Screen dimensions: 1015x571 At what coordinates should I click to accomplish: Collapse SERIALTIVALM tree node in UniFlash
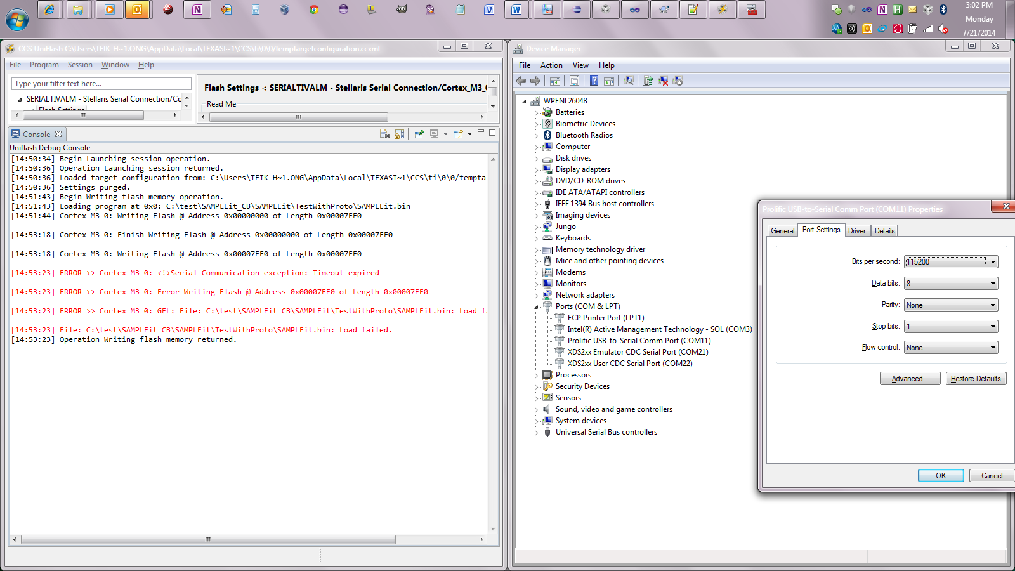[x=20, y=100]
